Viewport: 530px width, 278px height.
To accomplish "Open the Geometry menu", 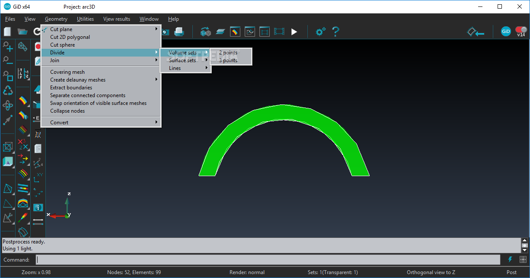I will (56, 19).
